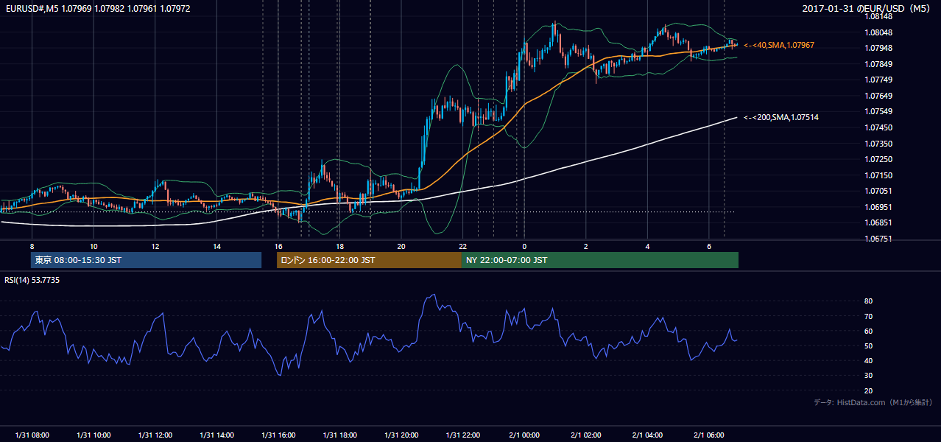This screenshot has height=442, width=941.
Task: Click the 1/31 14:00 date label
Action: pyautogui.click(x=216, y=435)
